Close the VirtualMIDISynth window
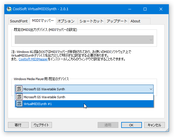The height and width of the screenshot is (137, 174). pyautogui.click(x=161, y=9)
